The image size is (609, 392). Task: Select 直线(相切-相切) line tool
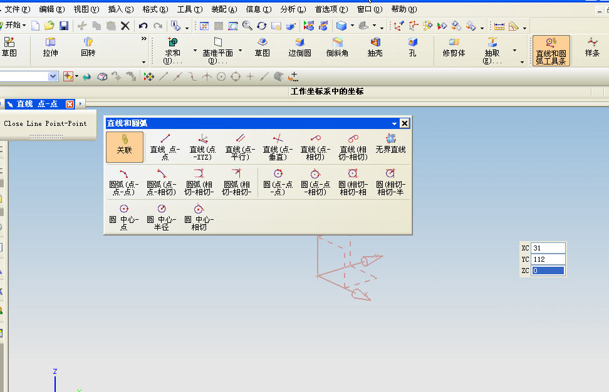pyautogui.click(x=353, y=147)
